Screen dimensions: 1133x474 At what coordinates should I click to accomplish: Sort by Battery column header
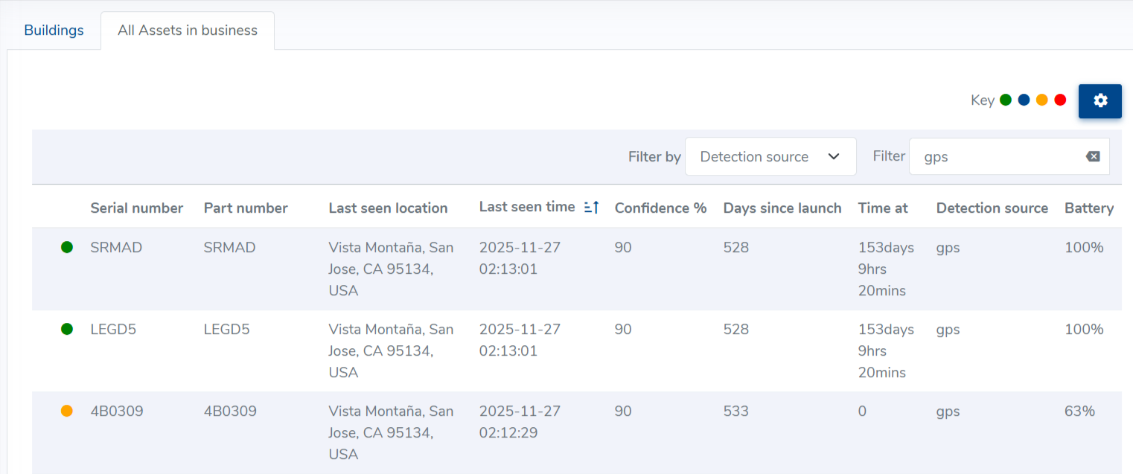(1088, 208)
